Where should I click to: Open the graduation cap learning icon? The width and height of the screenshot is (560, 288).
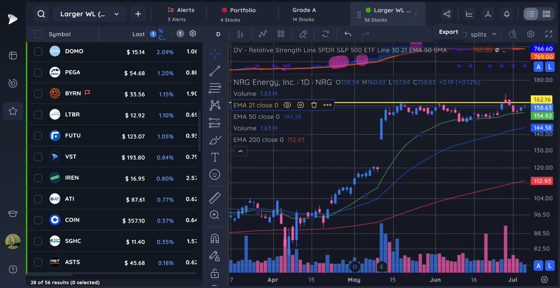coord(13,214)
